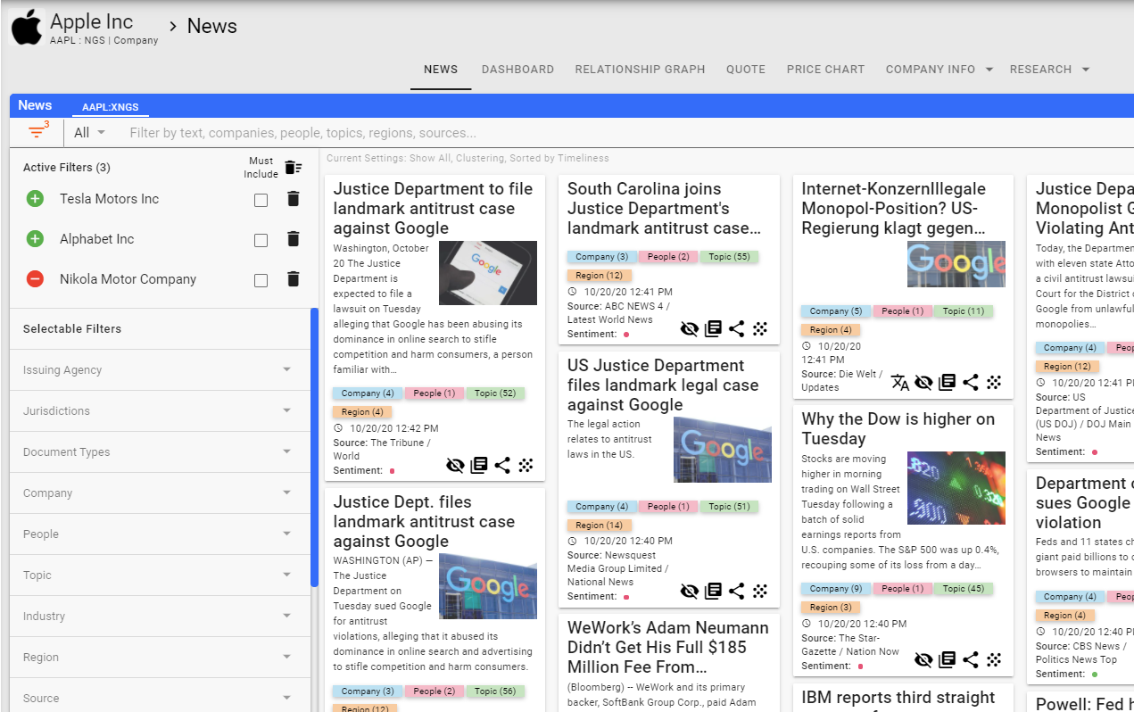Image resolution: width=1134 pixels, height=712 pixels.
Task: Open Google logo thumbnail in Die Welt article
Action: click(956, 263)
